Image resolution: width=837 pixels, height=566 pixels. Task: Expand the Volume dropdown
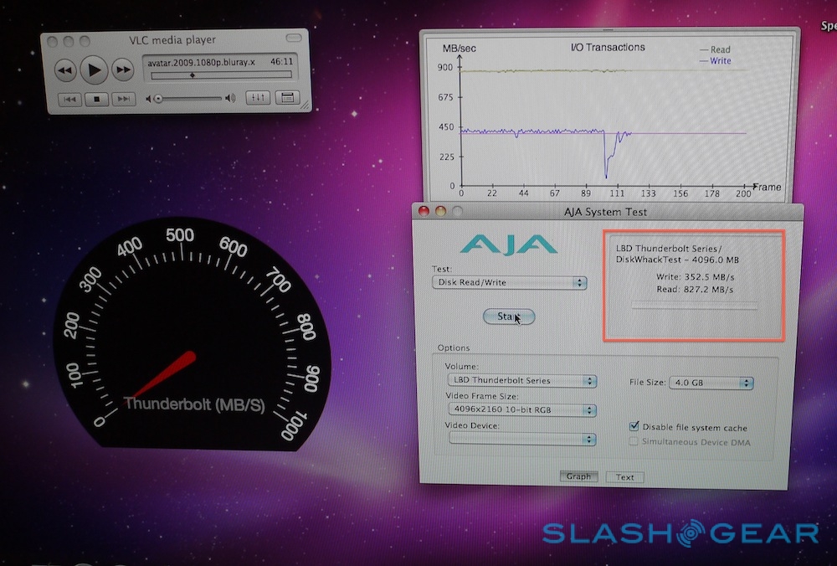point(521,380)
